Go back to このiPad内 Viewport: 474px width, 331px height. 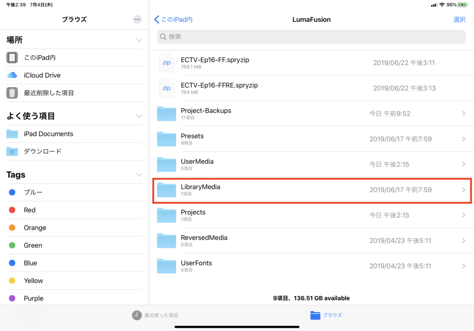173,19
